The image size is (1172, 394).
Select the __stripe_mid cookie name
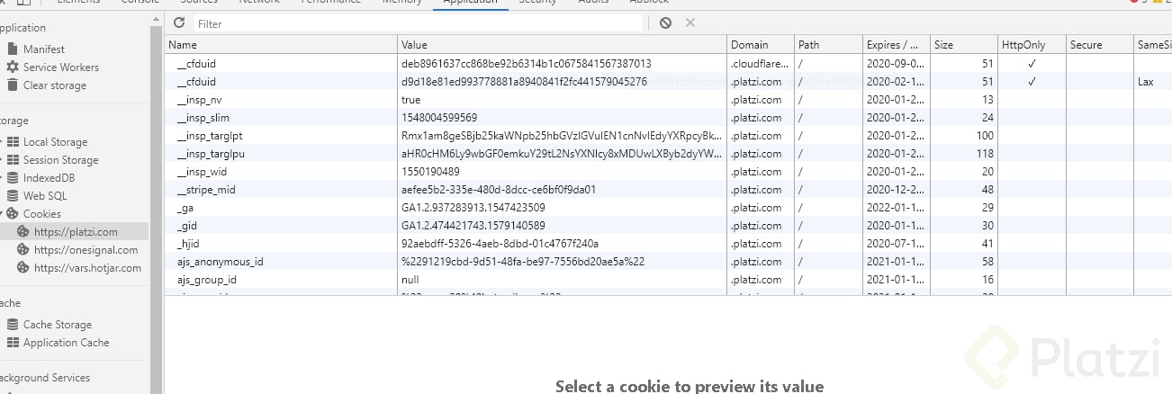[x=206, y=190]
